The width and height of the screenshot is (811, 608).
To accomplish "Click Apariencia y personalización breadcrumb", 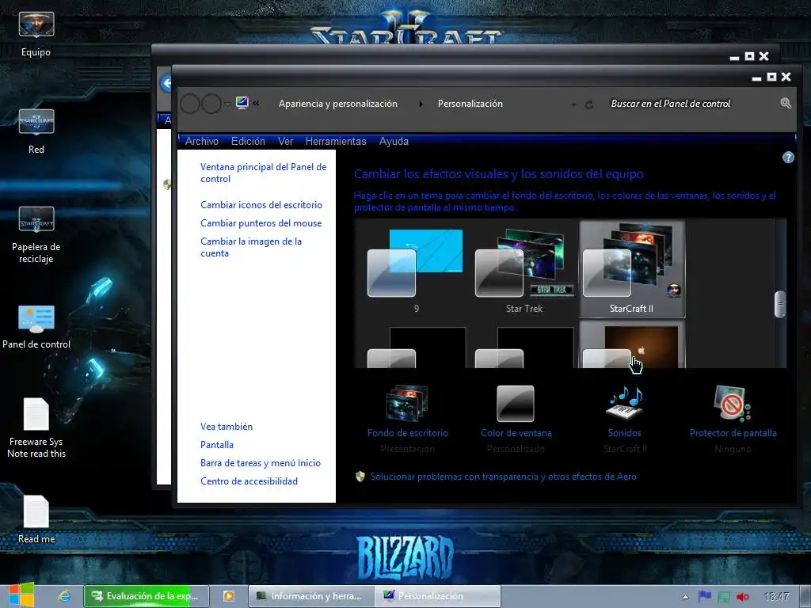I will (337, 104).
